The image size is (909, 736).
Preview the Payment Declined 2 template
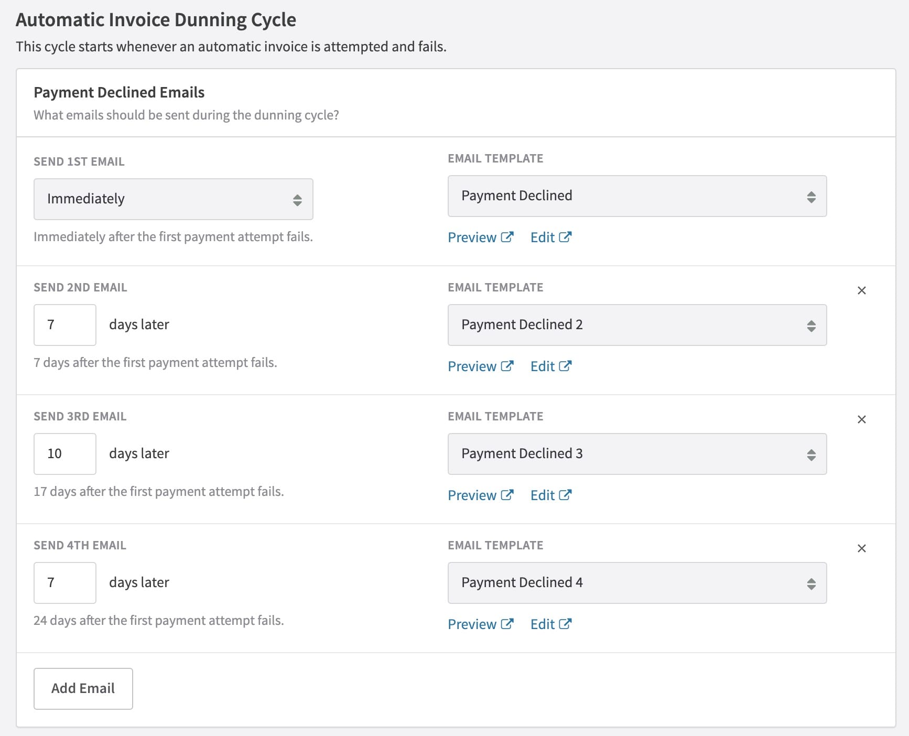click(480, 366)
